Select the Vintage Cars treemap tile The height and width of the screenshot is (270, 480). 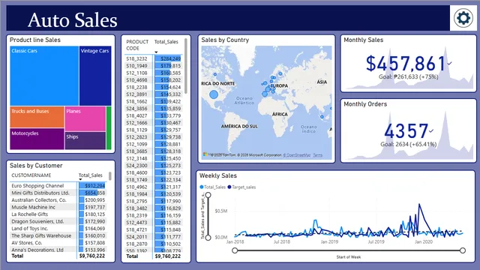[x=95, y=76]
